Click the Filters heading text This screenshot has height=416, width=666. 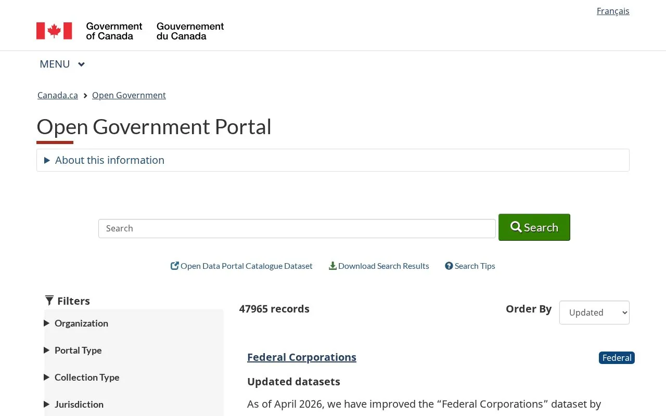[73, 301]
